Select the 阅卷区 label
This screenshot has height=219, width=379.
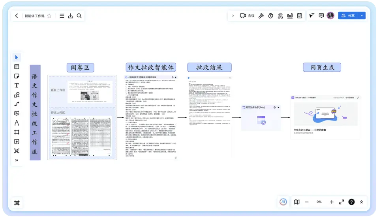point(80,67)
